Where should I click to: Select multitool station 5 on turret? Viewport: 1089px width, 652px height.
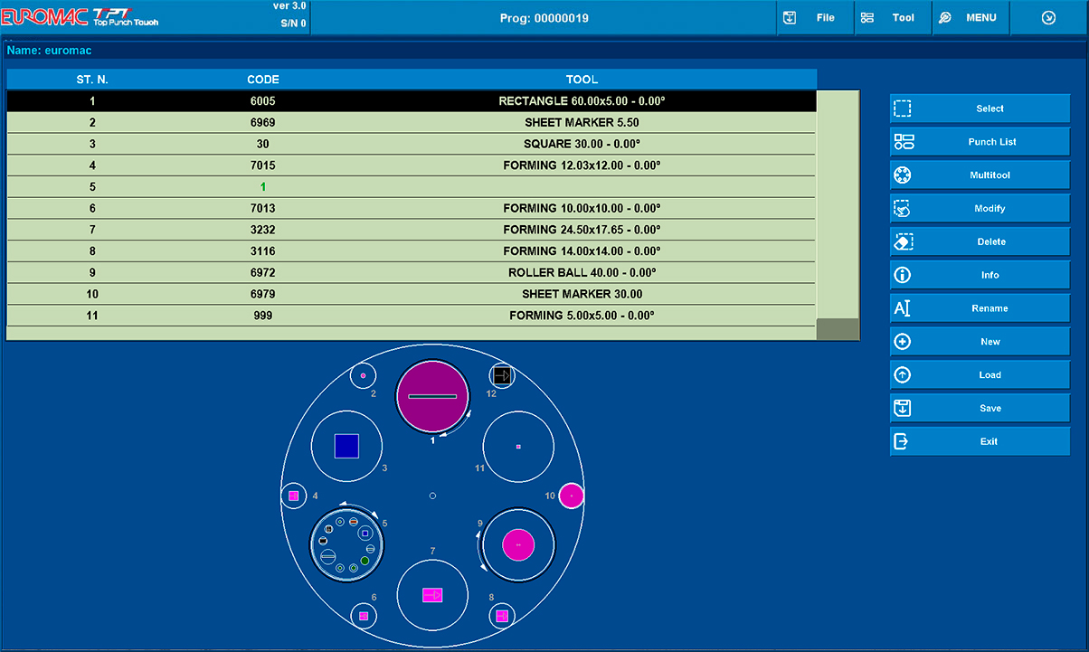point(347,543)
